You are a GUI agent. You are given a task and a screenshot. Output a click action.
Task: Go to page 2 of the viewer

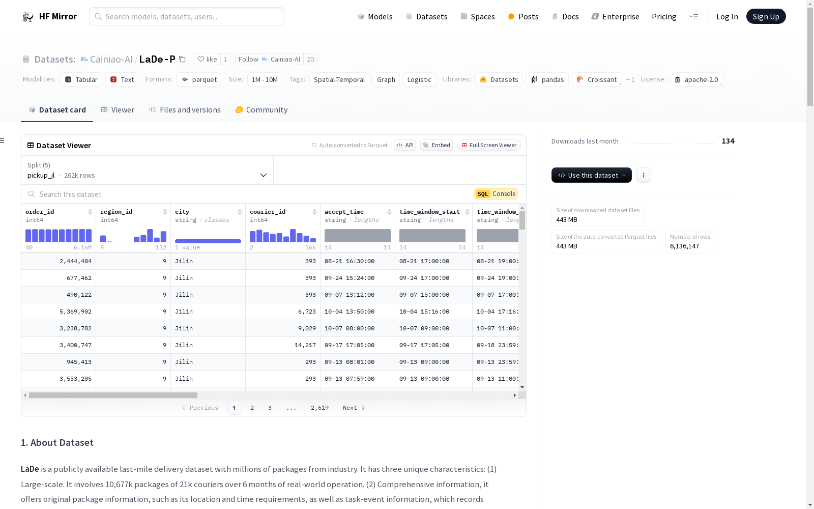252,408
